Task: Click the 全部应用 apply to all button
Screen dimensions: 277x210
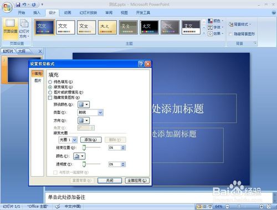Action: 137,181
